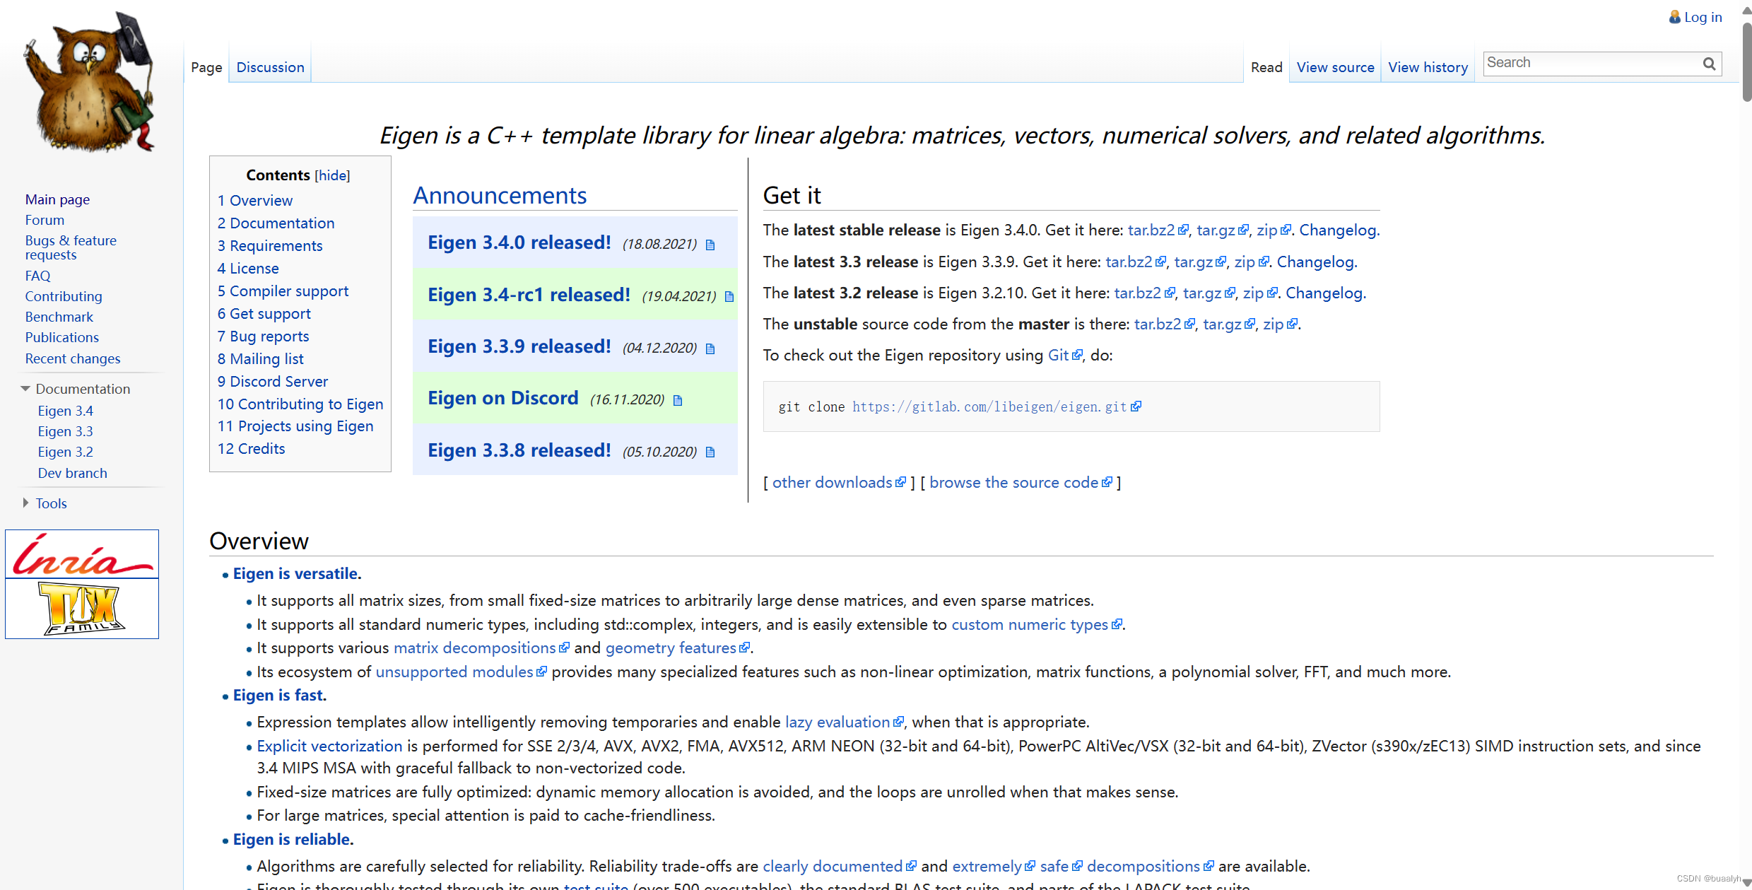The image size is (1752, 890).
Task: Click document icon beside Eigen 3.3.9 released
Action: click(x=710, y=349)
